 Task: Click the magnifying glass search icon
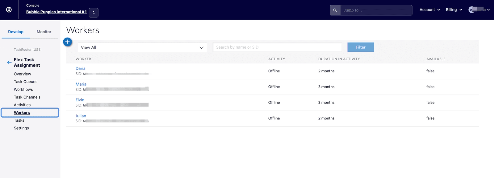coord(335,10)
